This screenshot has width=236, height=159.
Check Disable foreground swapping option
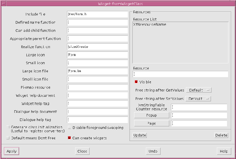[69, 128]
